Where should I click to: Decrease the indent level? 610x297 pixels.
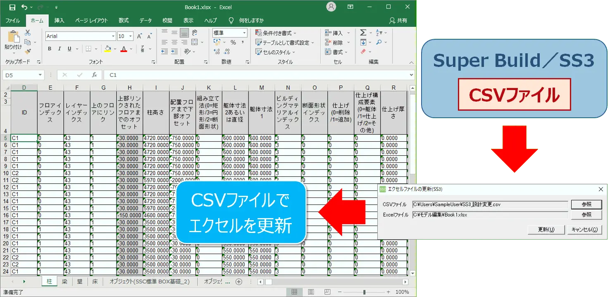coord(164,52)
